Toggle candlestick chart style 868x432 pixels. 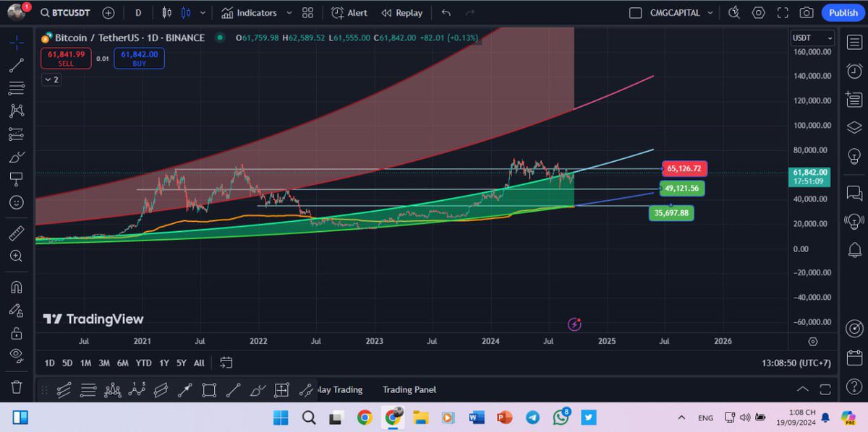pos(186,13)
